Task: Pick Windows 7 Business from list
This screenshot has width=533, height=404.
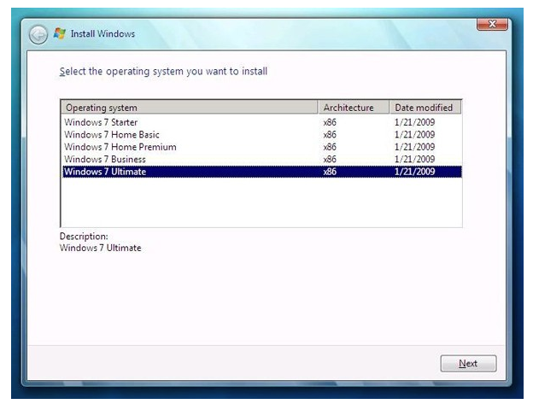Action: tap(261, 159)
